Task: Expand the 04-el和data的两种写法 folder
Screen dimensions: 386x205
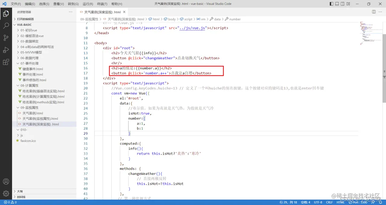Action: click(44, 47)
